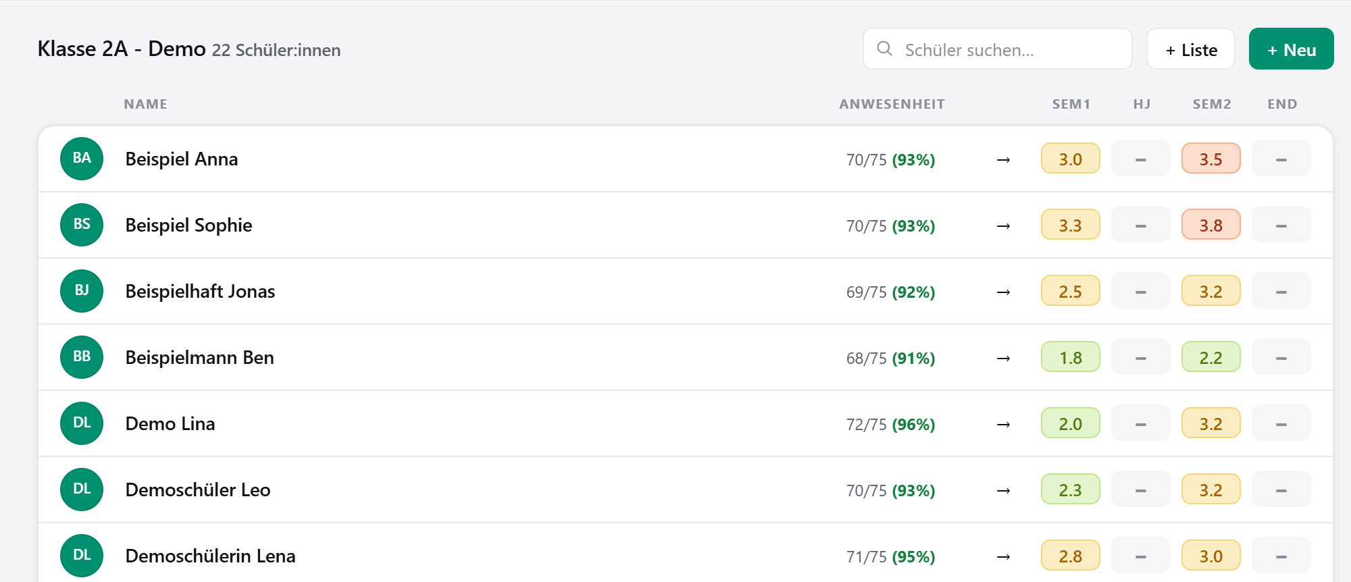This screenshot has height=582, width=1351.
Task: Open student Demoschülerin Lena
Action: pos(211,556)
